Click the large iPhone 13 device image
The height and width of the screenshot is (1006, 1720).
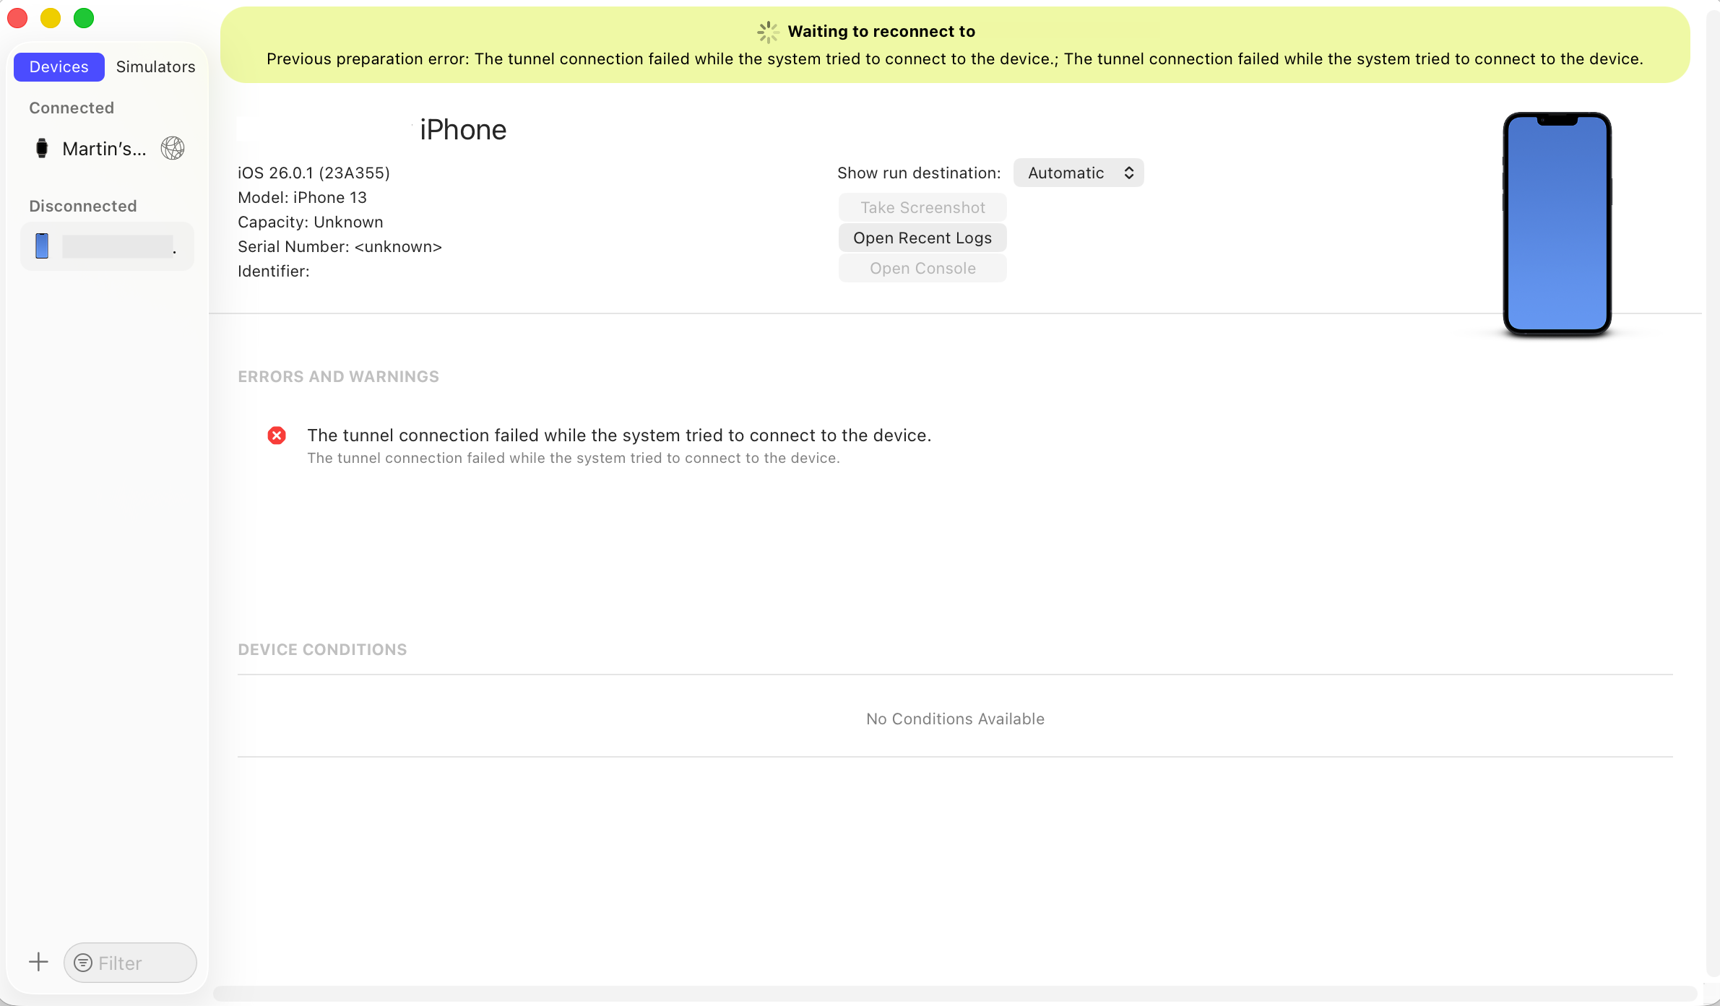click(x=1557, y=223)
